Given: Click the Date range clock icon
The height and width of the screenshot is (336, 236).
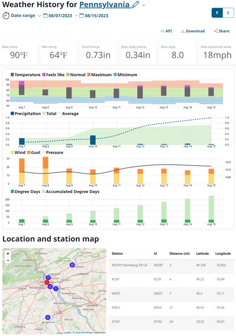Looking at the screenshot, I should point(6,16).
